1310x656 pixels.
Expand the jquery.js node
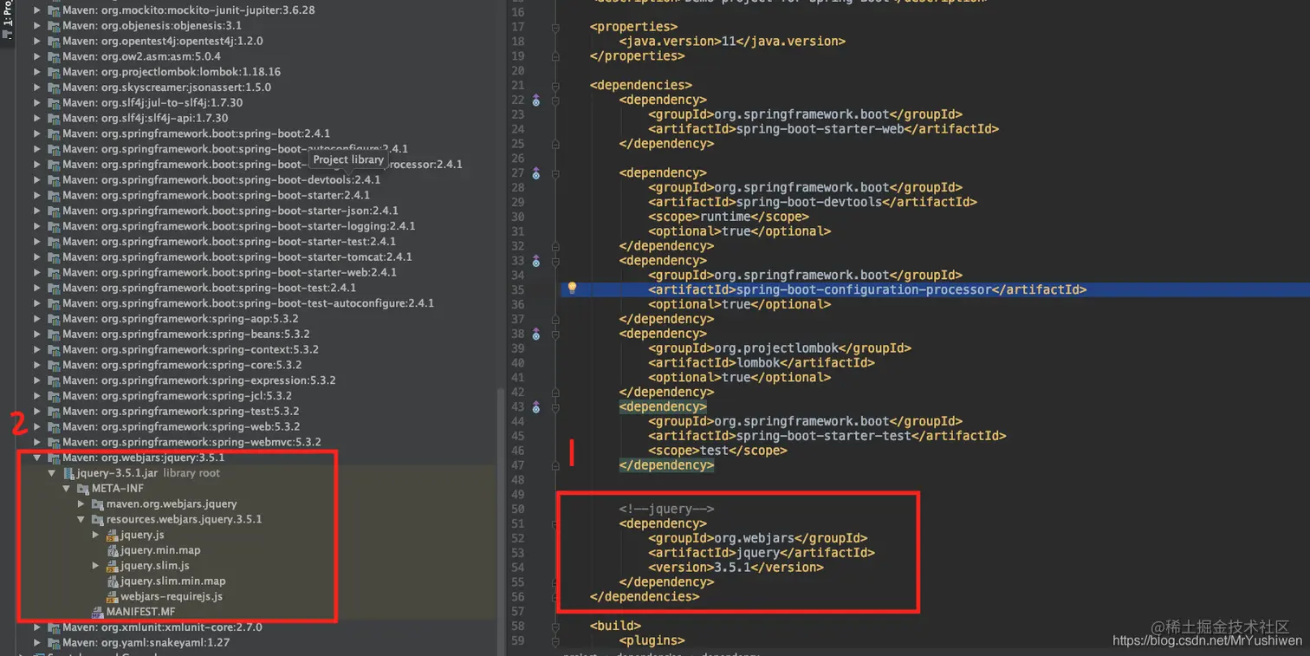(96, 535)
